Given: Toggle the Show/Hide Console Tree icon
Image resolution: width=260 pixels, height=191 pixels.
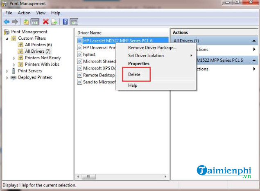Looking at the screenshot, I should pyautogui.click(x=35, y=22).
